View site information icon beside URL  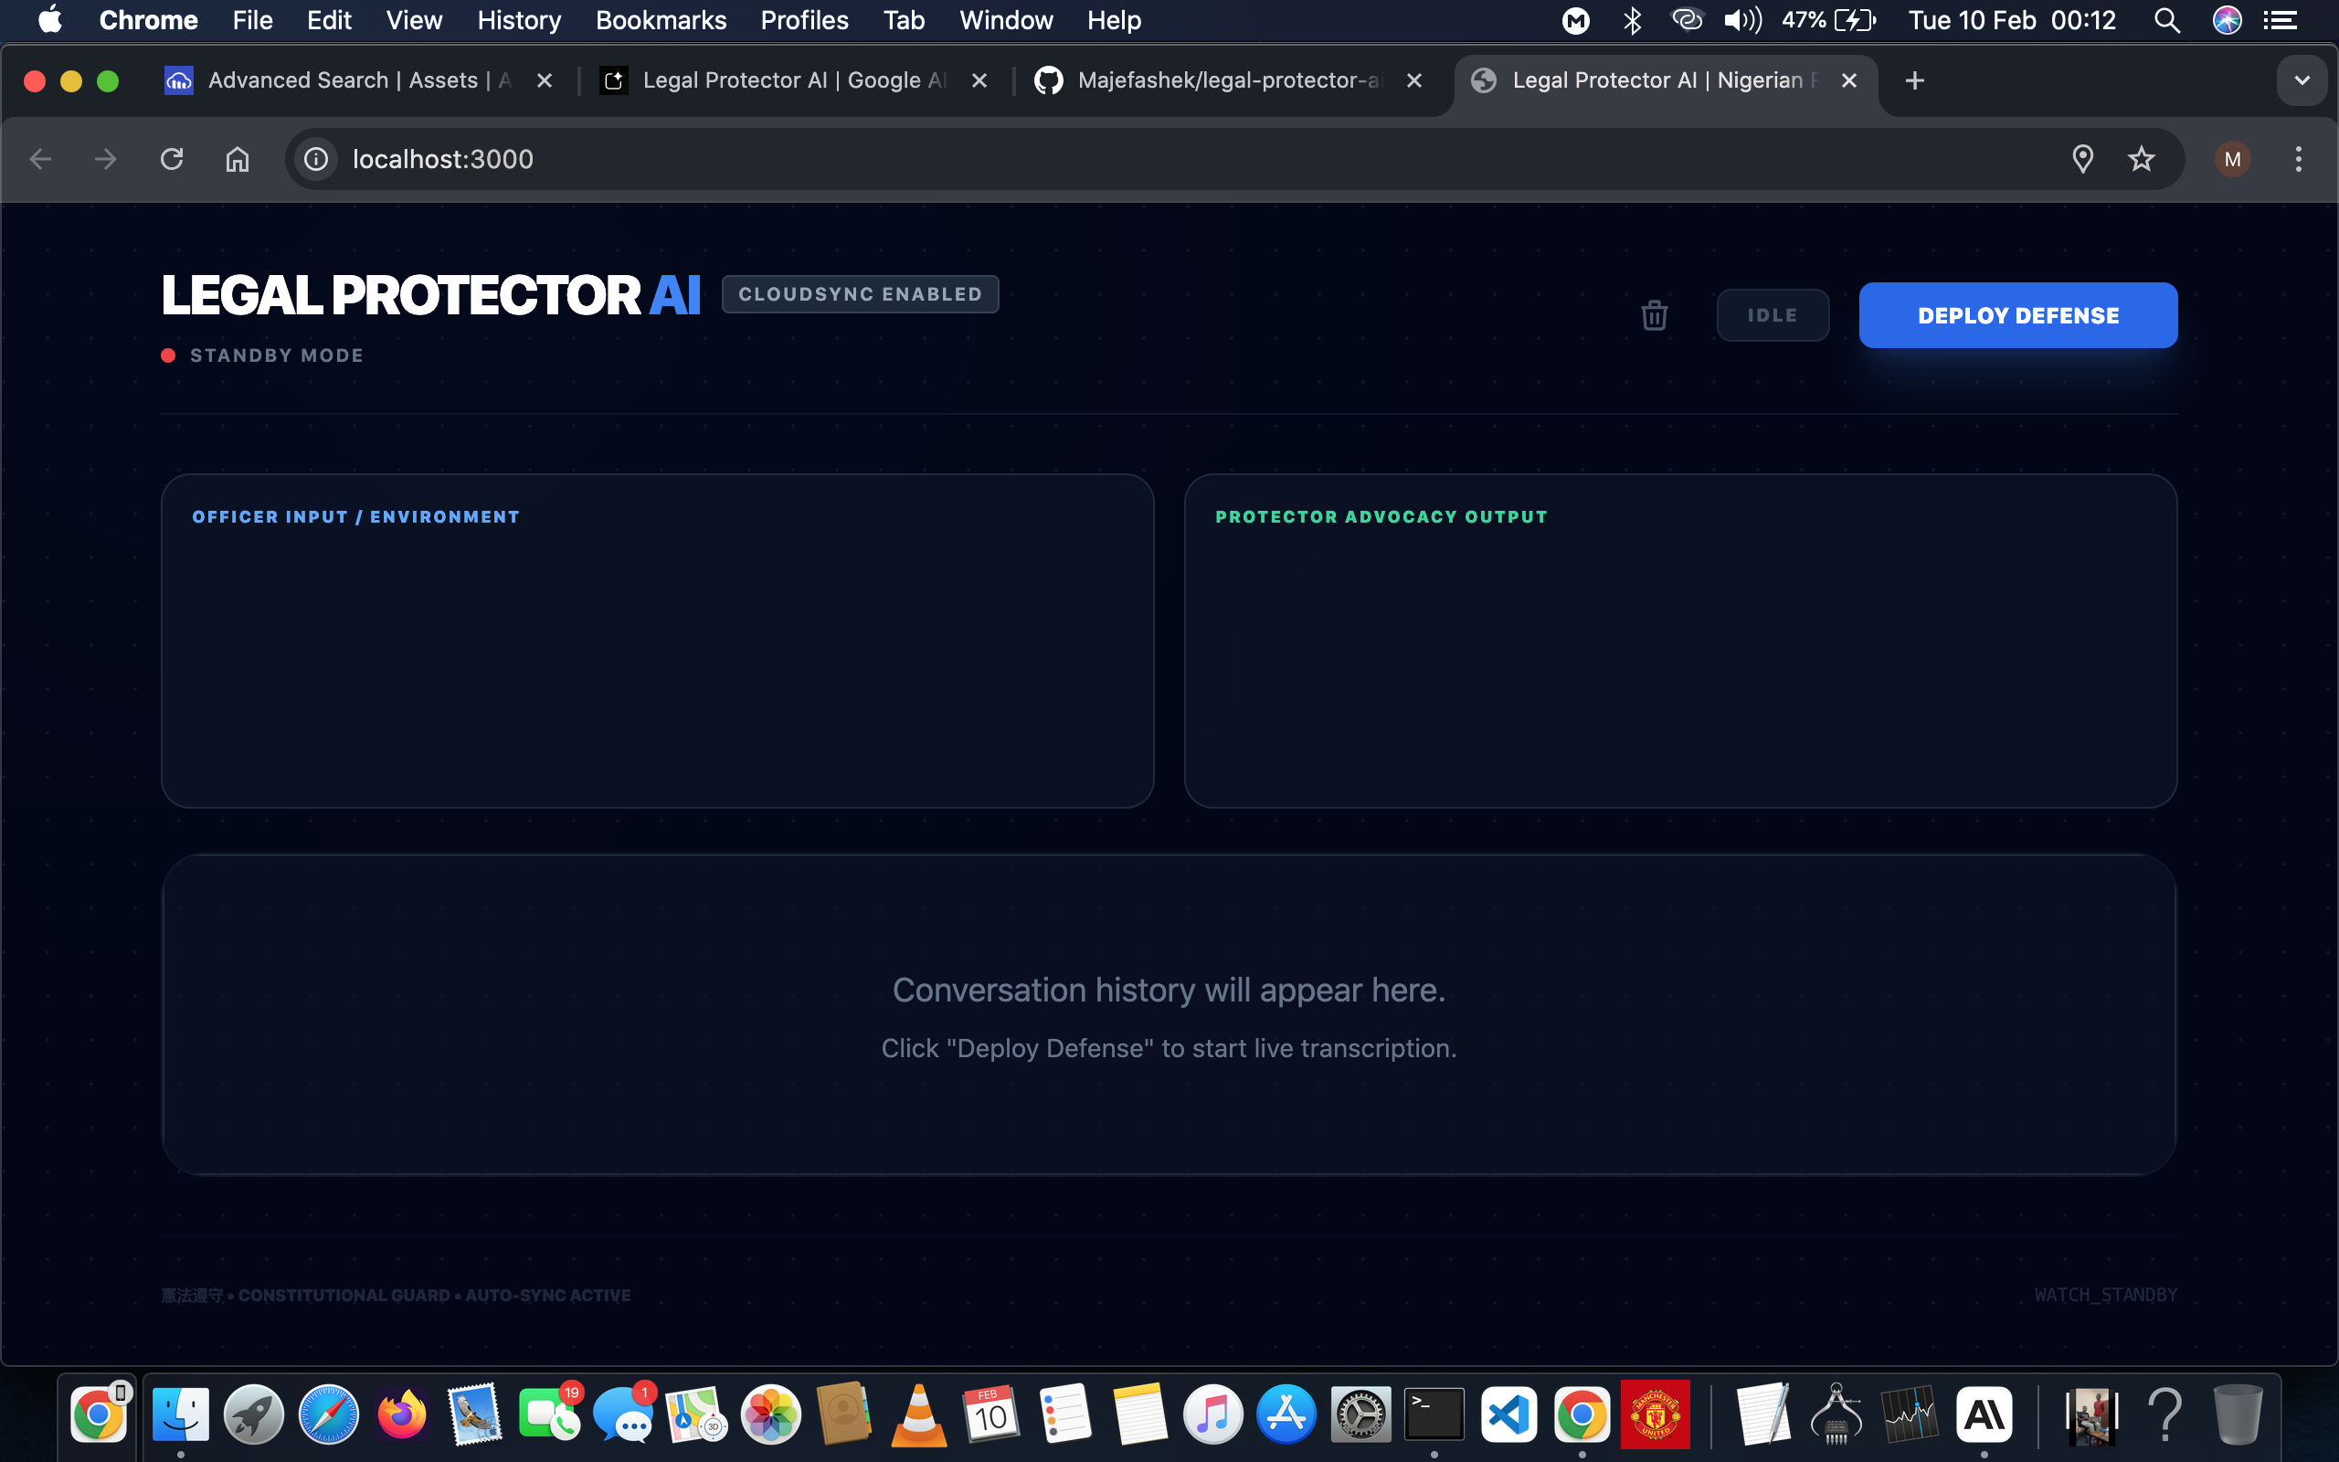pyautogui.click(x=316, y=159)
